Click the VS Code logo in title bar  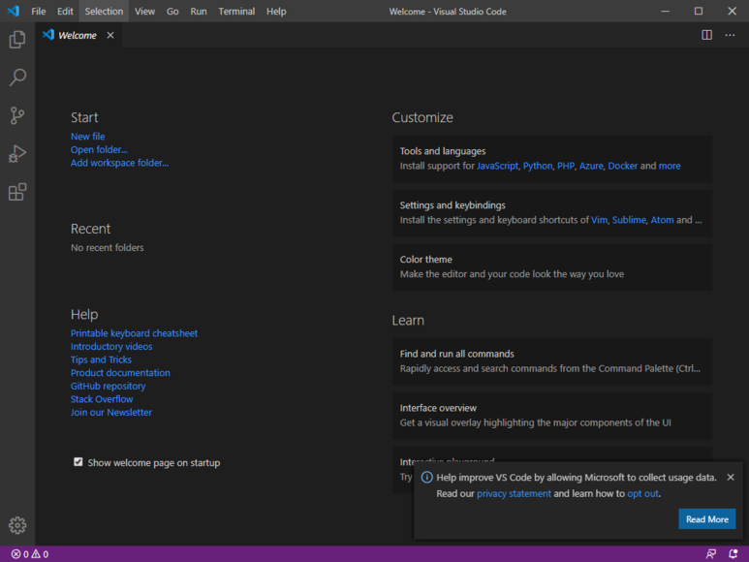14,11
